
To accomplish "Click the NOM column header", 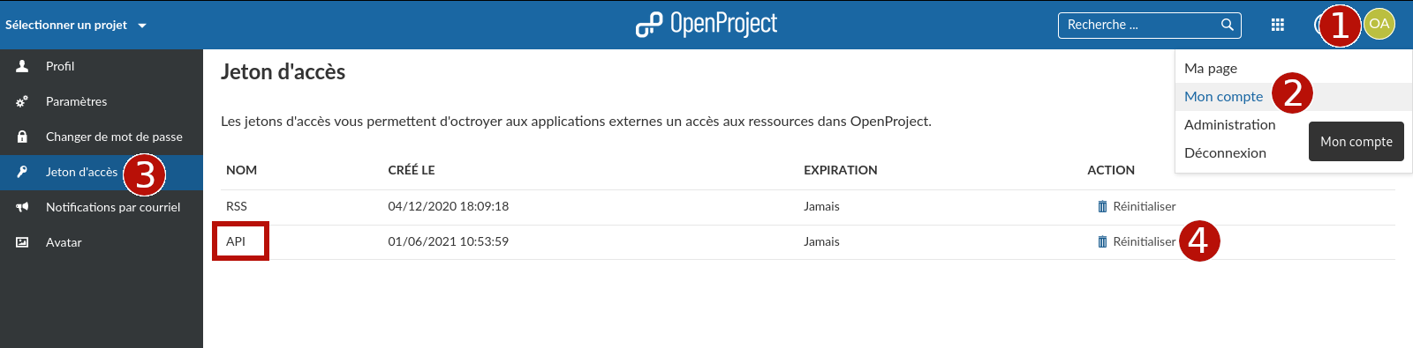I will (241, 170).
